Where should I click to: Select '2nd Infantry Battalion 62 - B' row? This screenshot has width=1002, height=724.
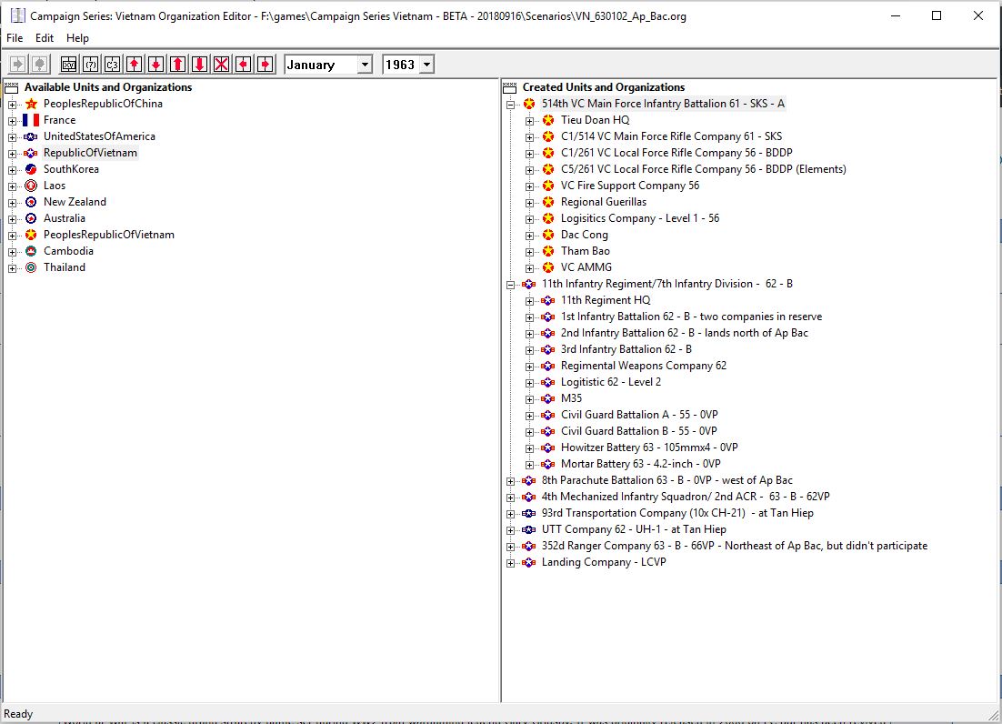[684, 333]
